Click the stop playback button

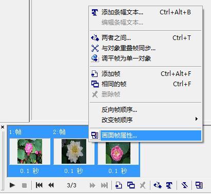pyautogui.click(x=24, y=185)
